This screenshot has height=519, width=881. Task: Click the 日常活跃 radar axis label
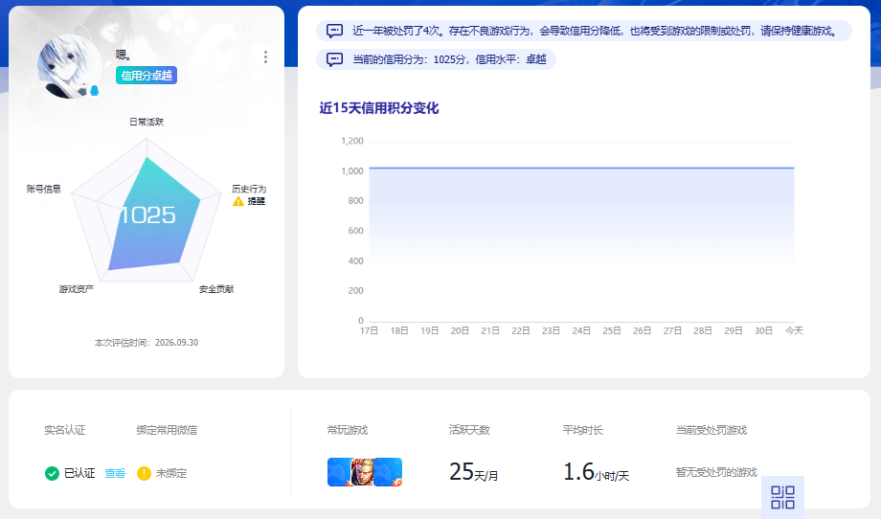(x=147, y=122)
